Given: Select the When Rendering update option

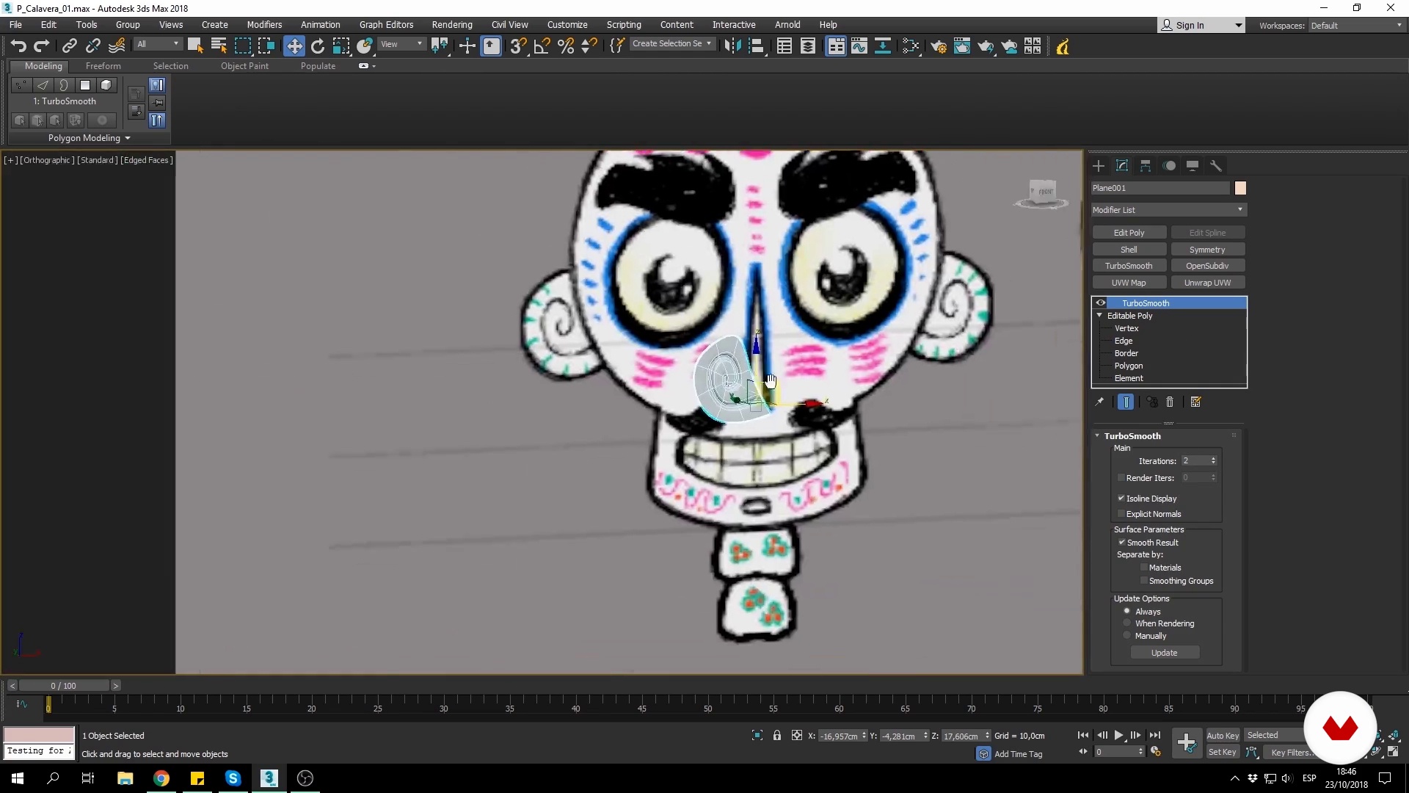Looking at the screenshot, I should tap(1127, 623).
